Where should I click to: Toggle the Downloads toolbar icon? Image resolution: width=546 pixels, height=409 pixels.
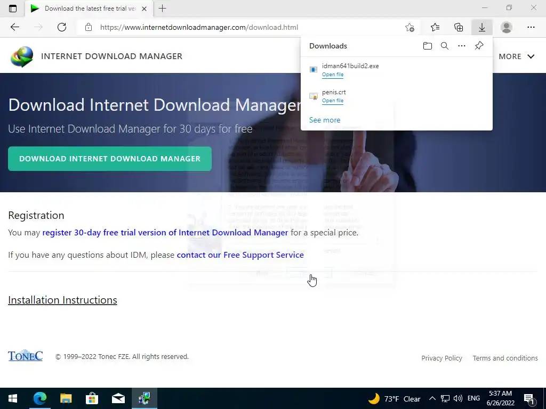[482, 27]
